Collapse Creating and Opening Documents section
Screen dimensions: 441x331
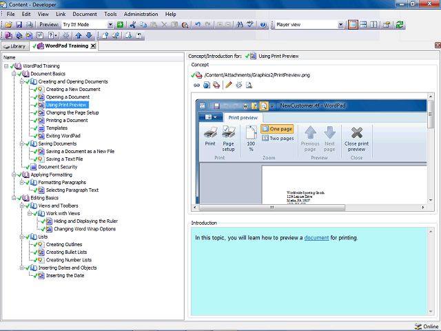coord(21,81)
